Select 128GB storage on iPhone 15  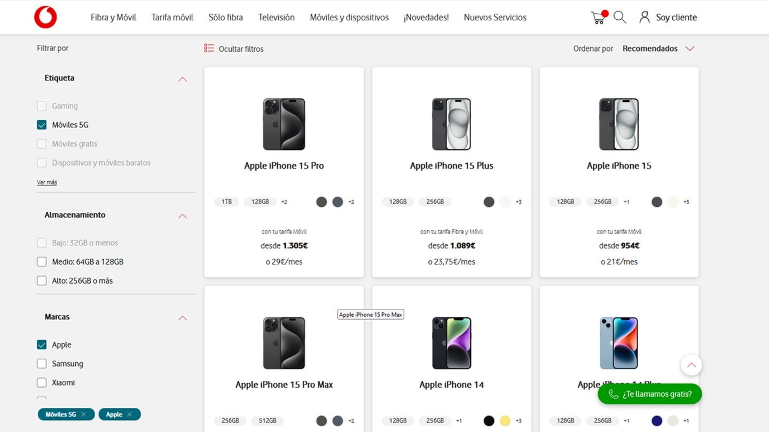(x=566, y=202)
